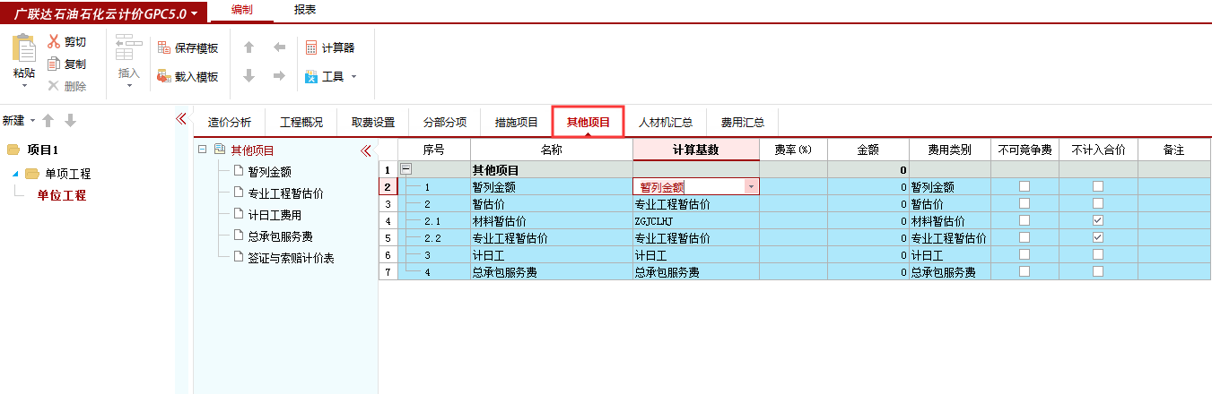Click the Delete (删除) X icon
Screen dimensions: 1212x394
click(x=54, y=86)
